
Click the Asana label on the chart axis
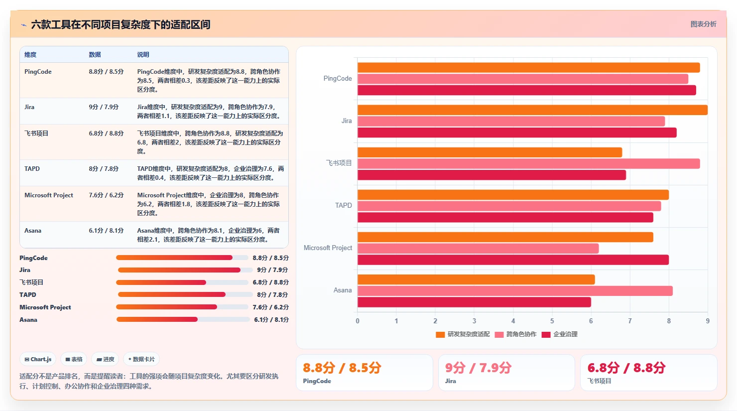coord(343,290)
